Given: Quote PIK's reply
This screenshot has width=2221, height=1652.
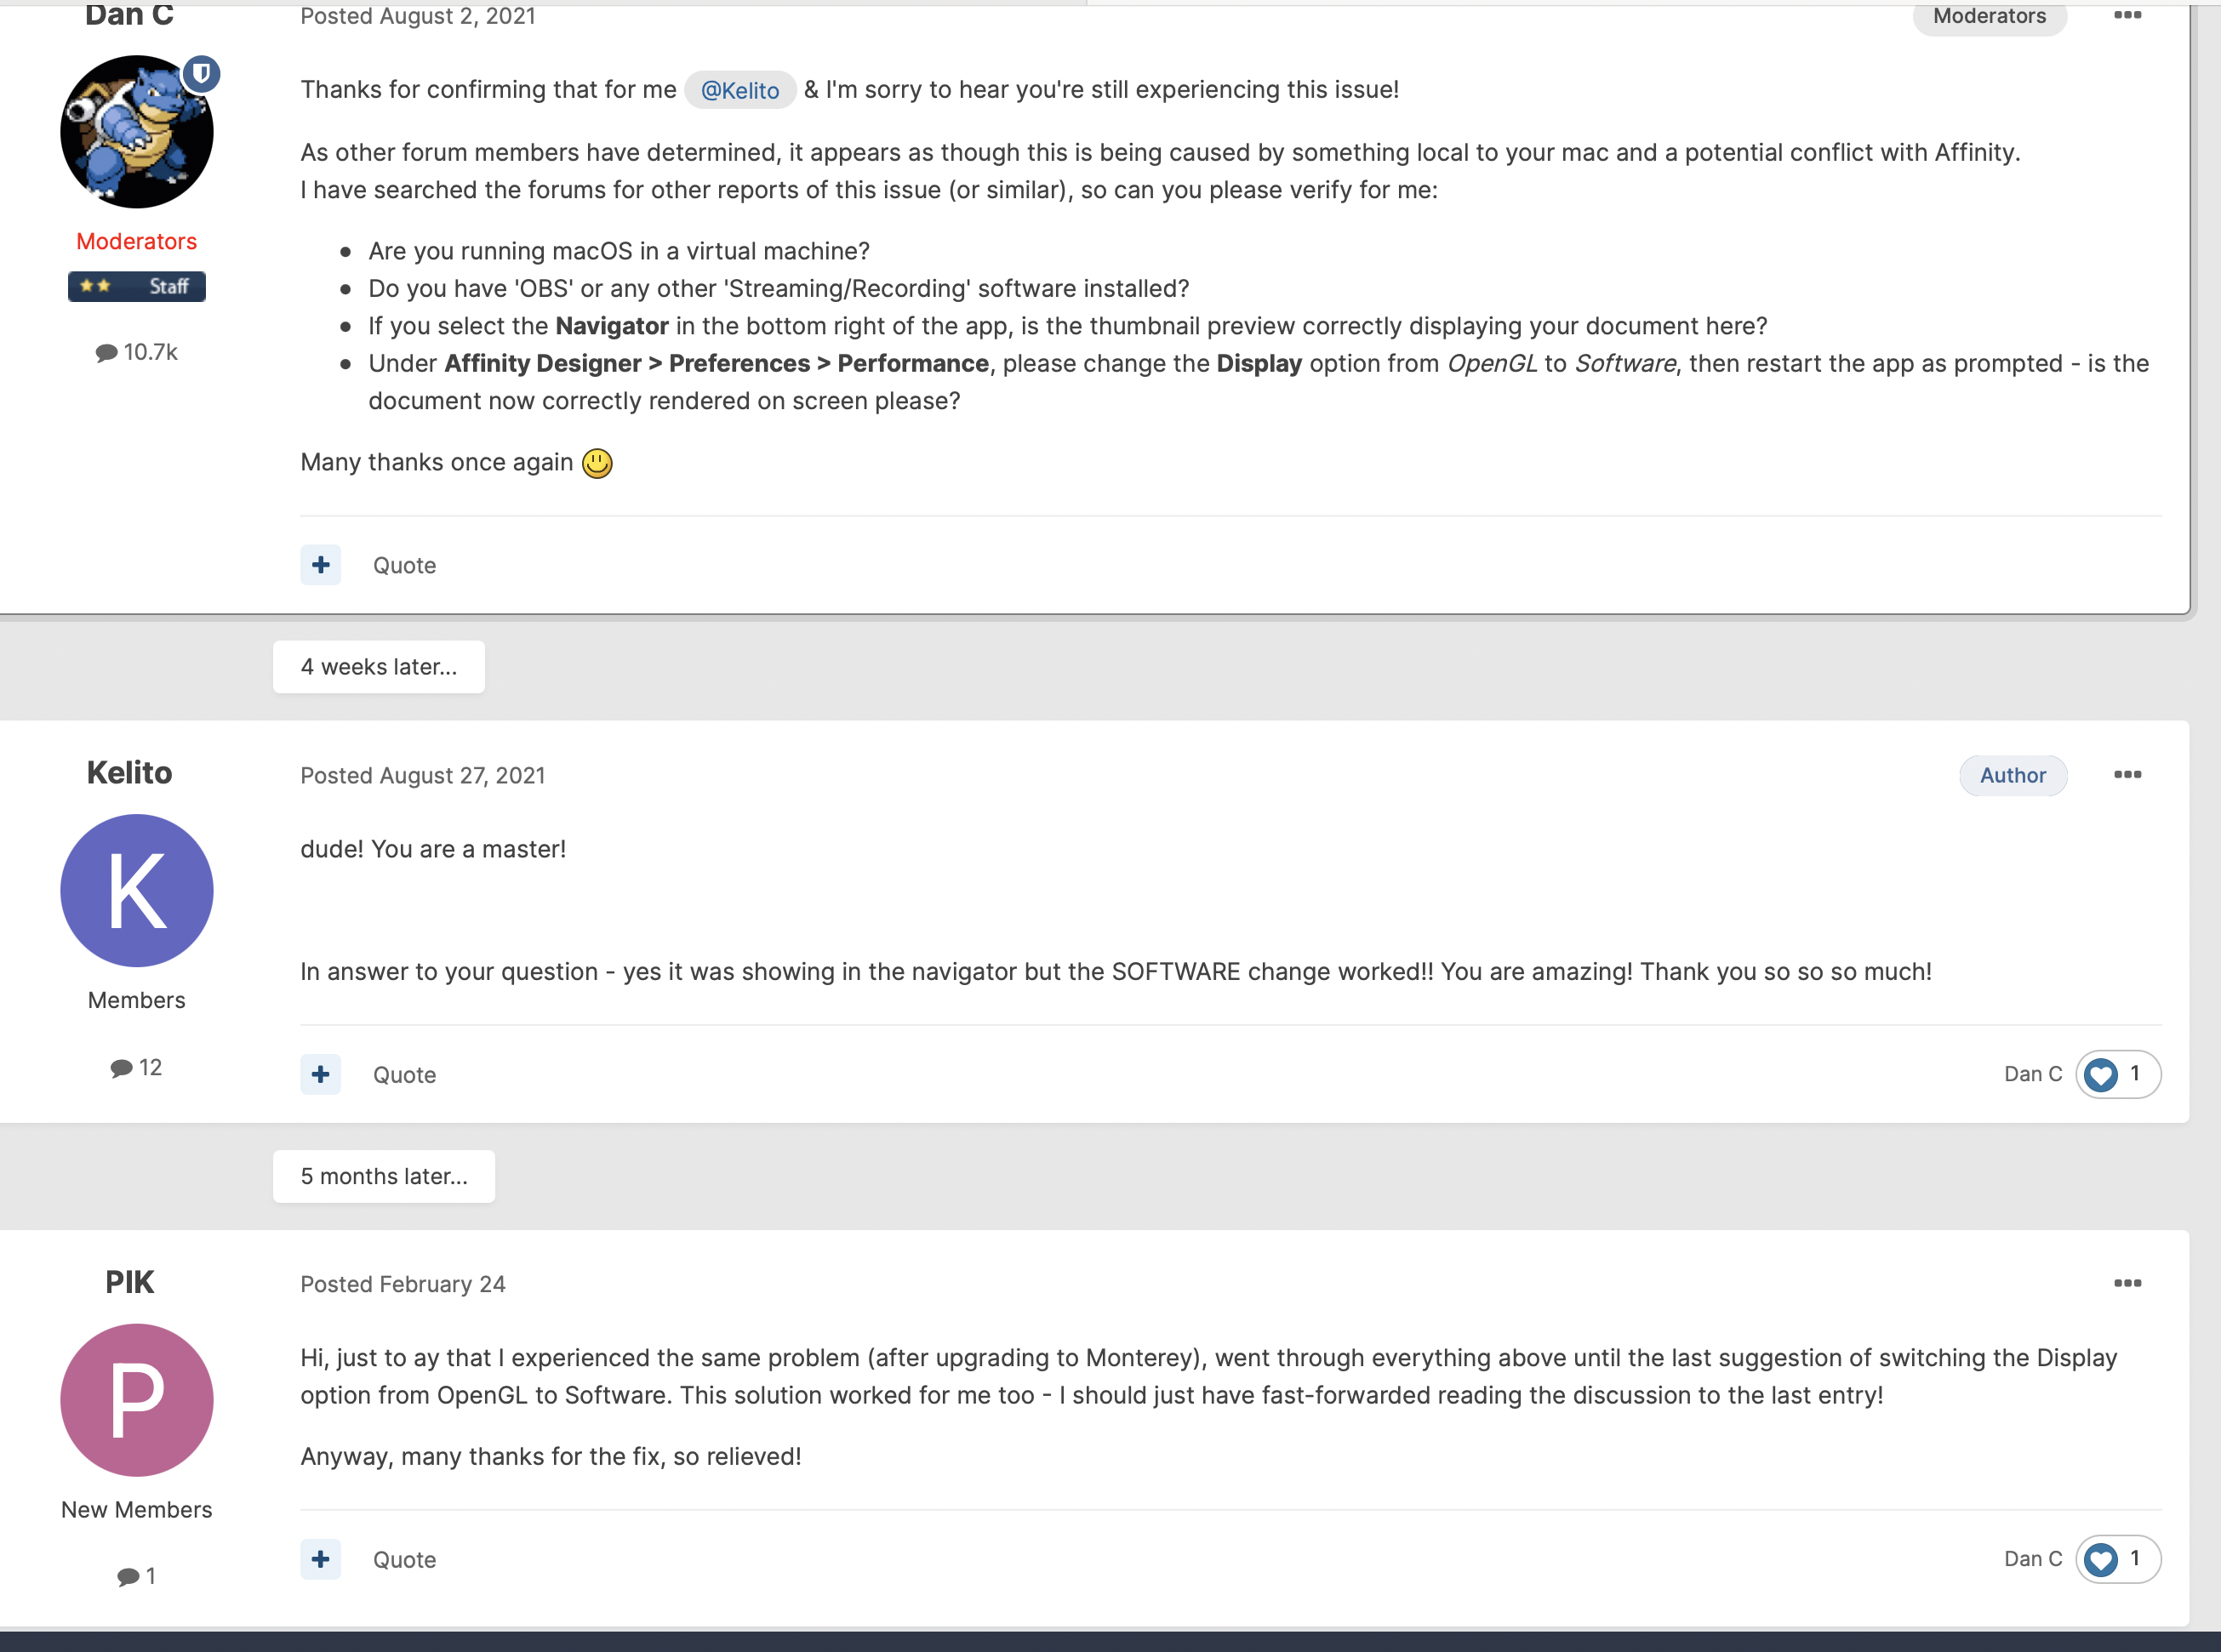Looking at the screenshot, I should tap(404, 1559).
